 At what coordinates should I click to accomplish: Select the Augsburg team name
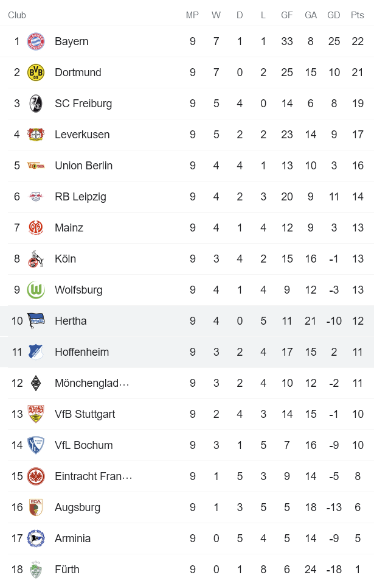(78, 507)
